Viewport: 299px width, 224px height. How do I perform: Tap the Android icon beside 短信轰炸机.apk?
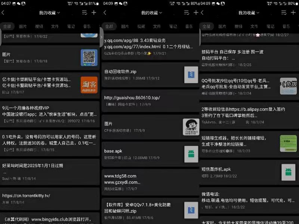288,172
